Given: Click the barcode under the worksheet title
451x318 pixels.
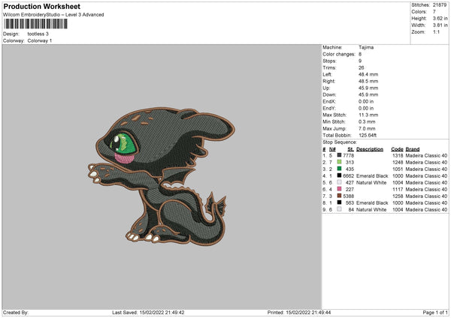Looking at the screenshot, I should (x=36, y=24).
